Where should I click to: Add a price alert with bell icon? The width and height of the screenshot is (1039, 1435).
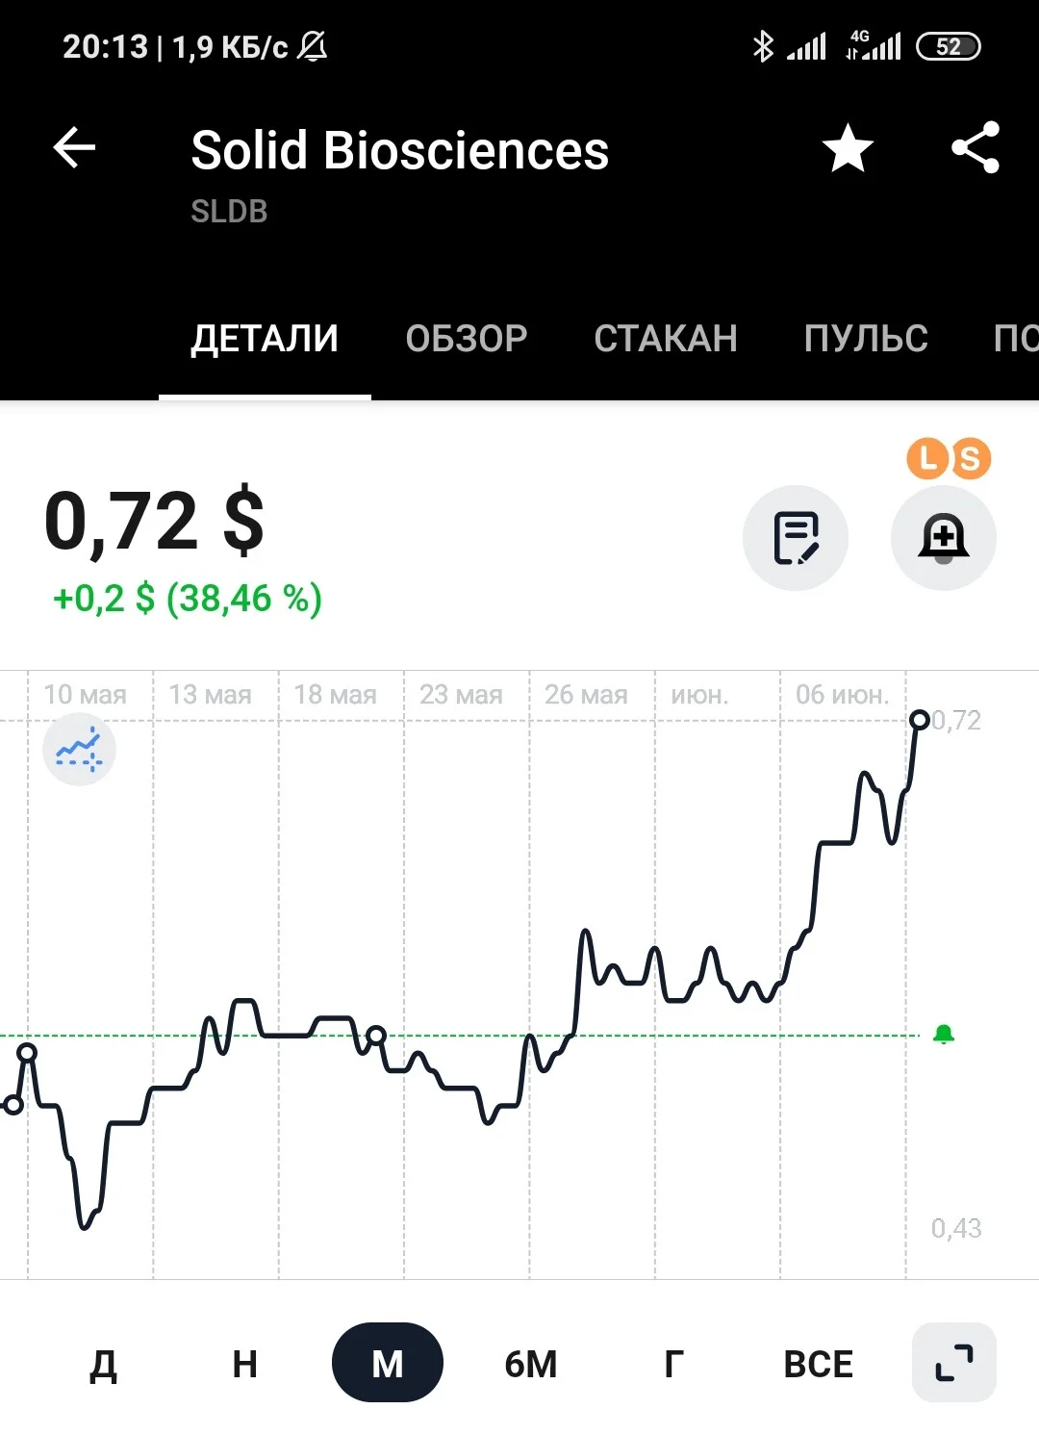point(944,538)
